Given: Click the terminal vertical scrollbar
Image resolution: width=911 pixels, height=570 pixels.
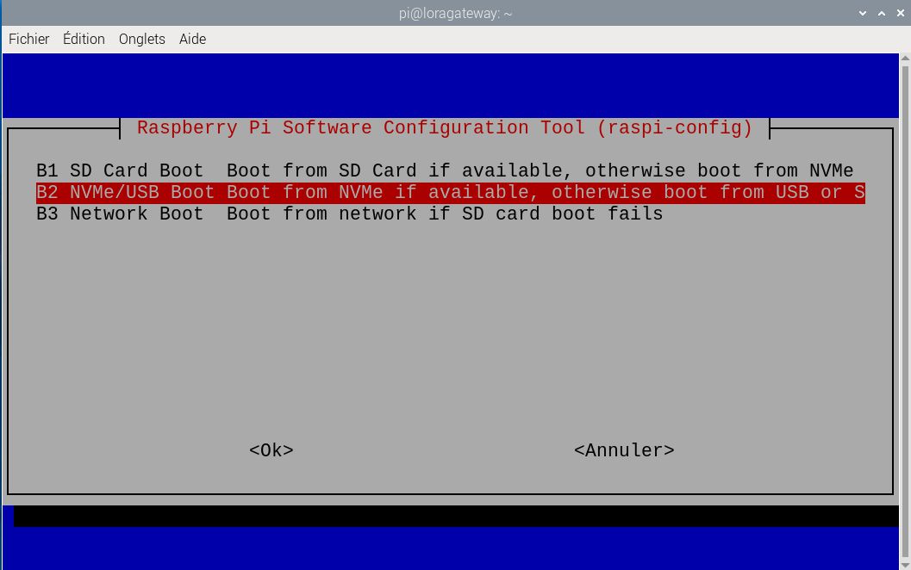Looking at the screenshot, I should pyautogui.click(x=905, y=312).
